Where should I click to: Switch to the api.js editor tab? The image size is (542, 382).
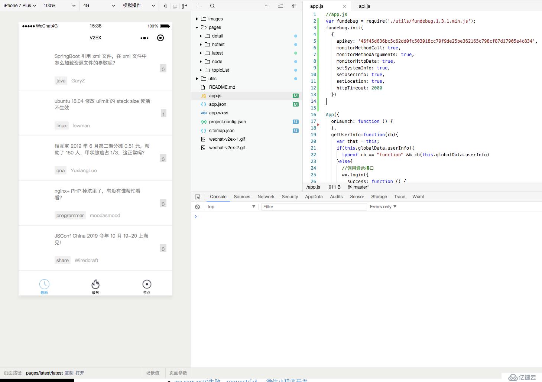364,6
